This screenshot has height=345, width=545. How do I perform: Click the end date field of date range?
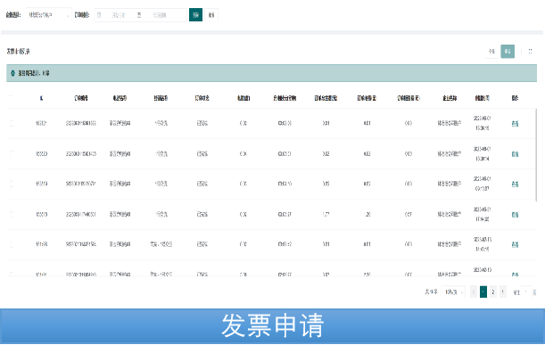click(x=160, y=15)
